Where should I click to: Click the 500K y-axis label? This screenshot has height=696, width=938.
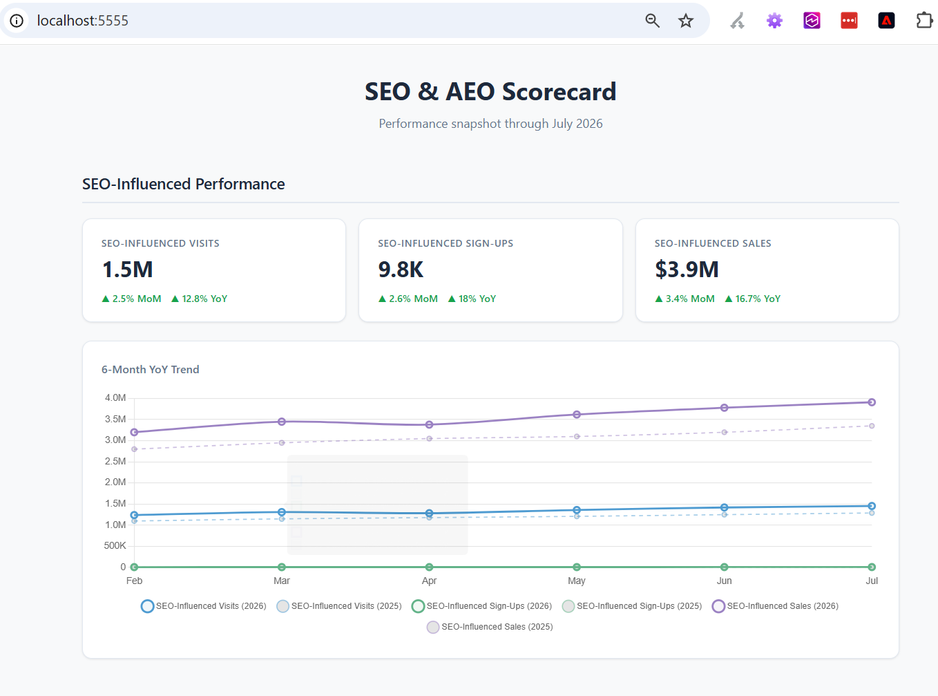pyautogui.click(x=115, y=546)
